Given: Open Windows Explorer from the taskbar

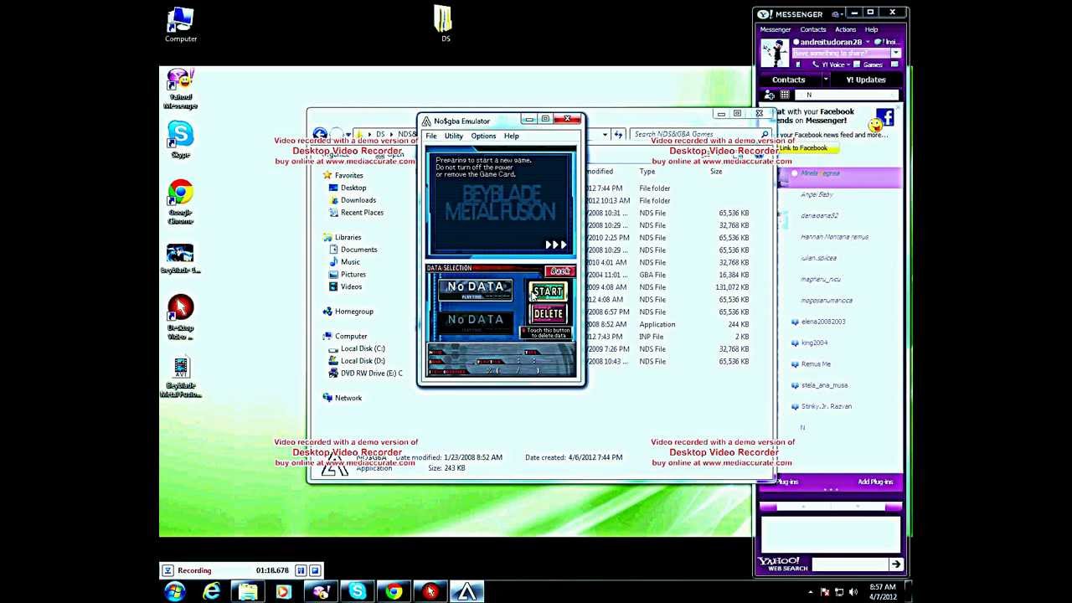Looking at the screenshot, I should pos(248,592).
